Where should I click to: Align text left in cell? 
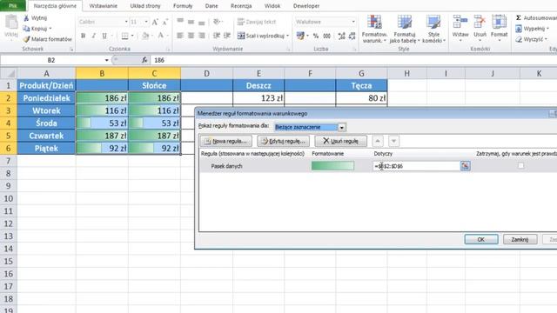click(180, 36)
